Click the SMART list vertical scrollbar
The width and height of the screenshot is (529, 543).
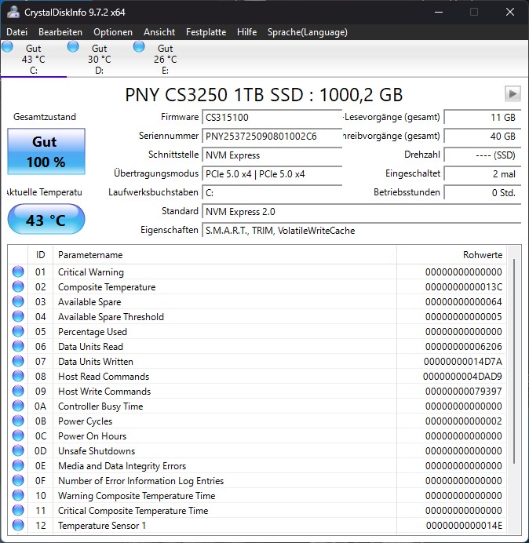click(515, 361)
